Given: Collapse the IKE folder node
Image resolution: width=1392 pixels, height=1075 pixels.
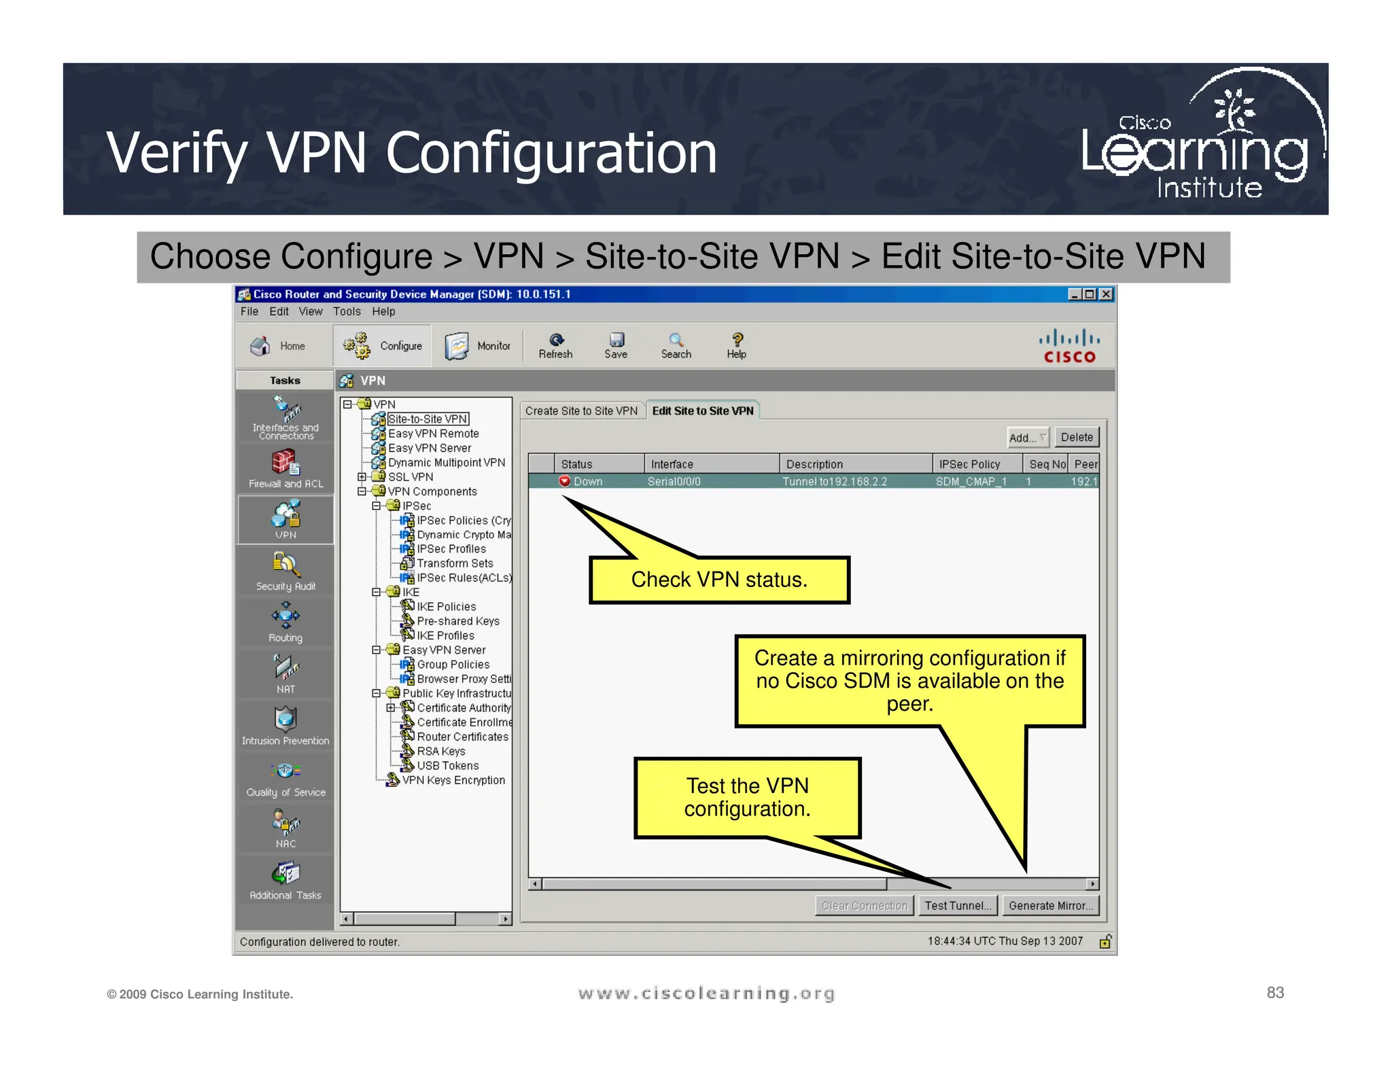Looking at the screenshot, I should click(x=377, y=592).
